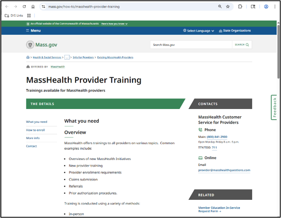Click the tab search icon in browser toolbar
Viewport: 281px width, 218px height.
[x=253, y=7]
